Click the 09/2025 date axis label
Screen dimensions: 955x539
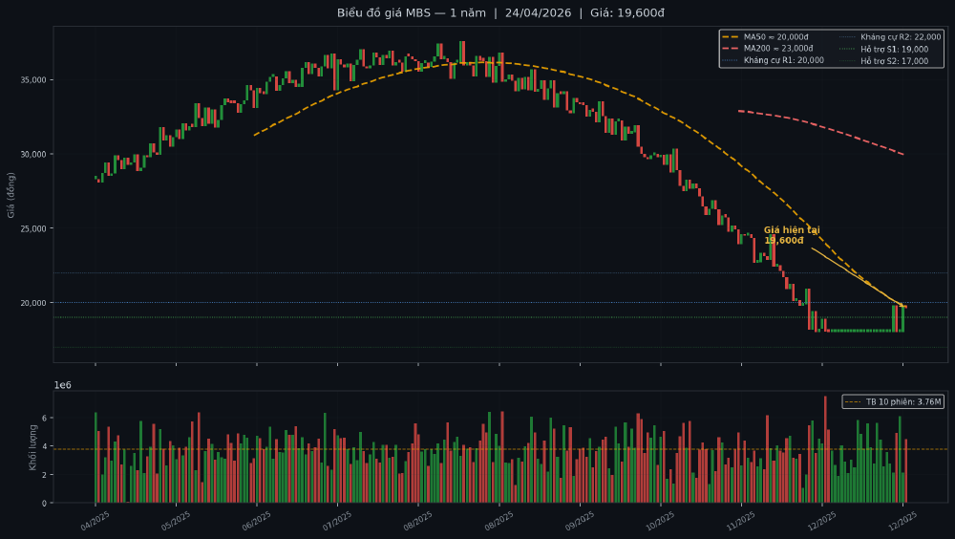580,520
